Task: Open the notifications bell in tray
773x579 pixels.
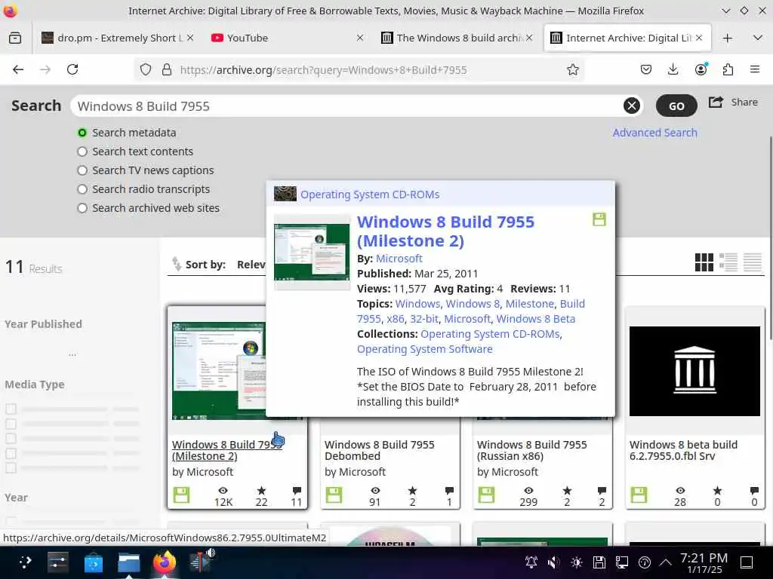Action: pyautogui.click(x=531, y=562)
